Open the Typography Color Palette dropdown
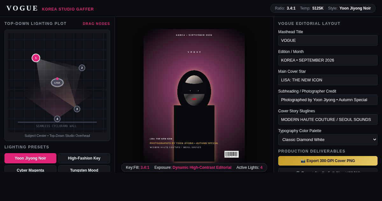This screenshot has height=201, width=382. [328, 139]
